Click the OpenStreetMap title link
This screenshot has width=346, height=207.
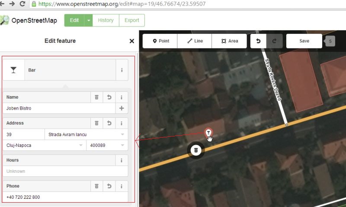pyautogui.click(x=34, y=20)
